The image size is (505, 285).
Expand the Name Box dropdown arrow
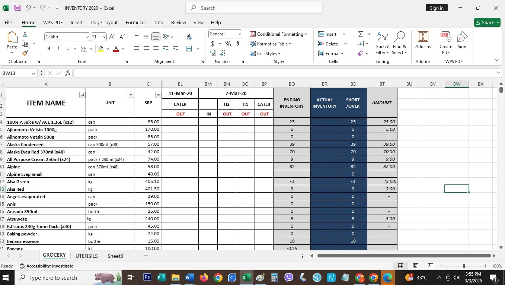coord(33,73)
